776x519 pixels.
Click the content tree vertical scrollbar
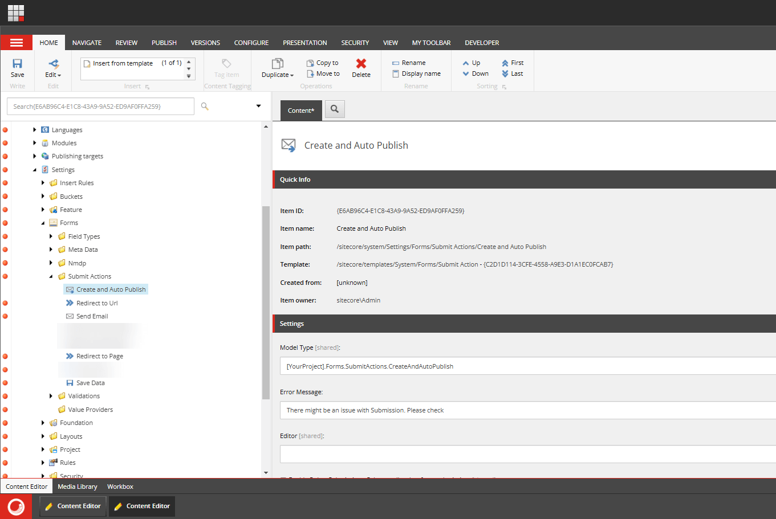click(x=266, y=302)
